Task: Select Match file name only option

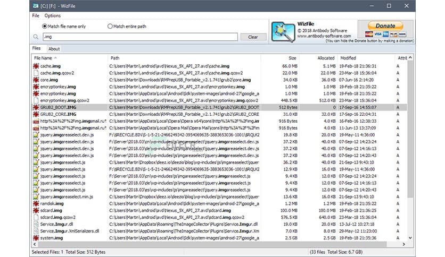Action: pos(64,27)
